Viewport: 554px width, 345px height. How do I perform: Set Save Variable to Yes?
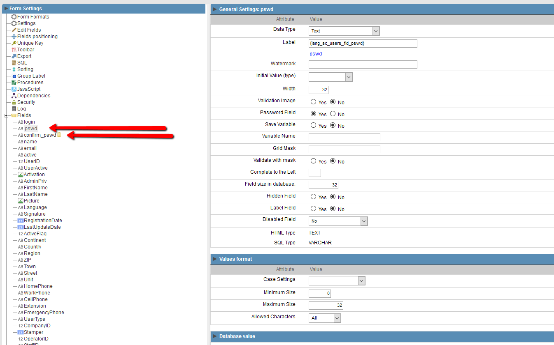314,125
